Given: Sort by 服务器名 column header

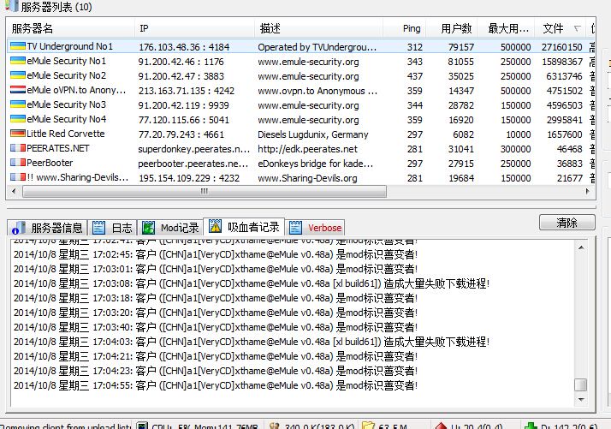Looking at the screenshot, I should click(x=71, y=28).
